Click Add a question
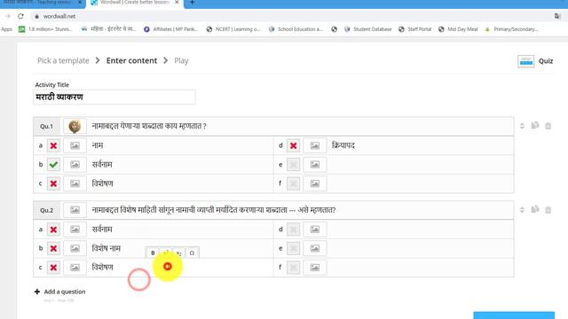The width and height of the screenshot is (568, 319). point(60,292)
